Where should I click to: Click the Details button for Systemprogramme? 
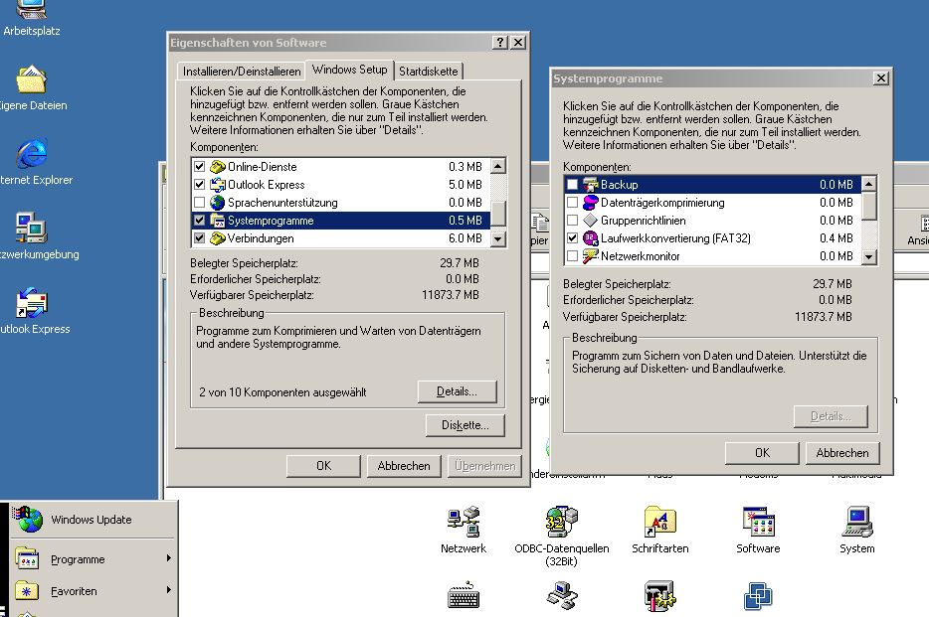[x=457, y=391]
